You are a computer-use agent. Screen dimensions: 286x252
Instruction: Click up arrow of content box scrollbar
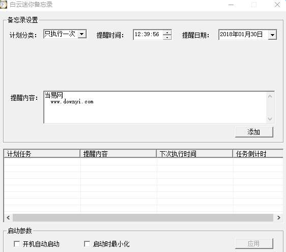click(270, 96)
